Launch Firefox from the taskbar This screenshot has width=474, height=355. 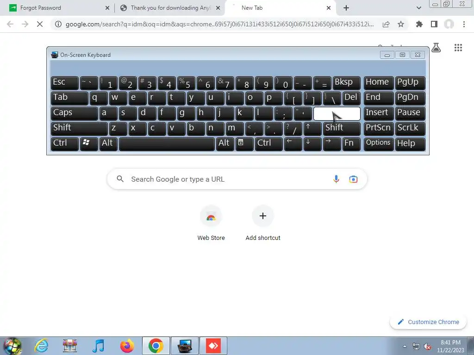(x=127, y=346)
